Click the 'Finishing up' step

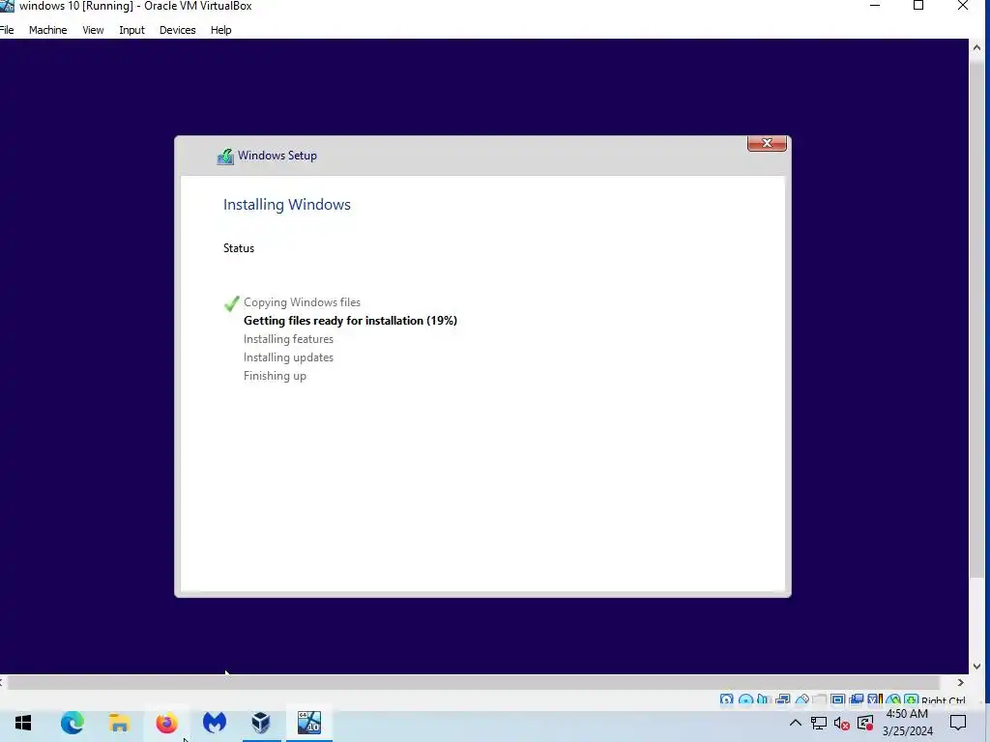(275, 376)
